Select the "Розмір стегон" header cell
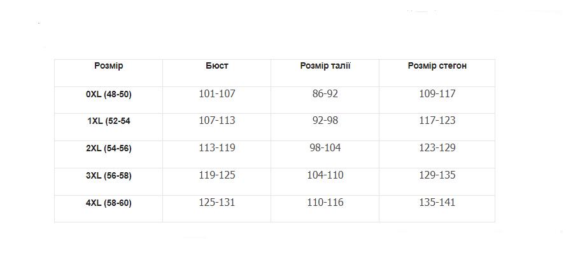Image resolution: width=566 pixels, height=258 pixels. point(437,66)
